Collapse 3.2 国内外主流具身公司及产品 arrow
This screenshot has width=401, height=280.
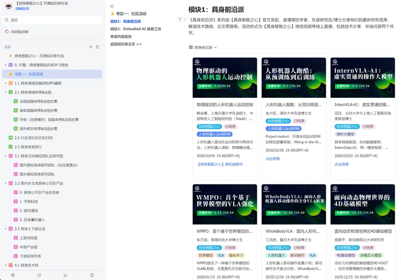[x=6, y=183]
